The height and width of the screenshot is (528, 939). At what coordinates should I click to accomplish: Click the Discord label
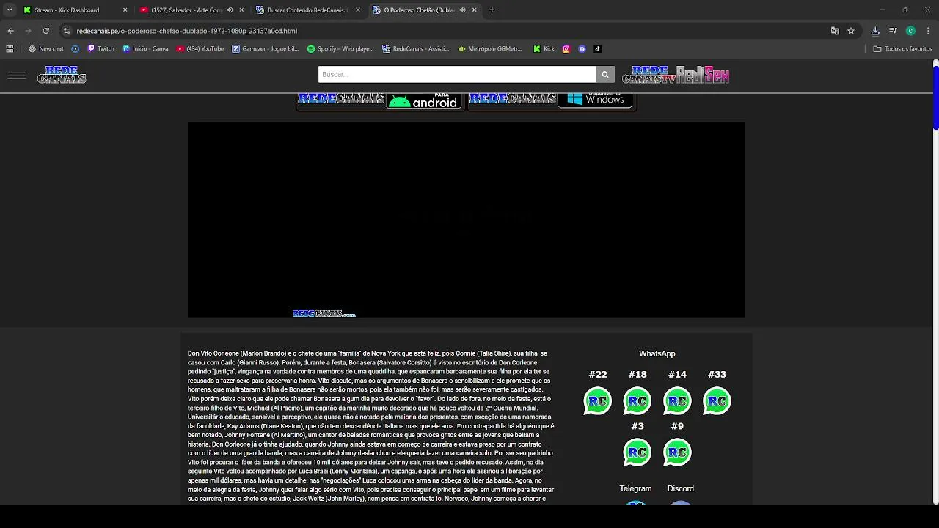coord(681,488)
